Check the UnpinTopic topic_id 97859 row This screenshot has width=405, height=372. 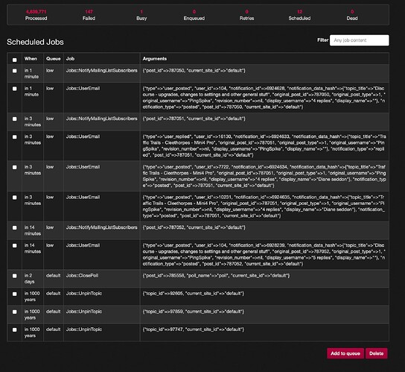(x=15, y=312)
